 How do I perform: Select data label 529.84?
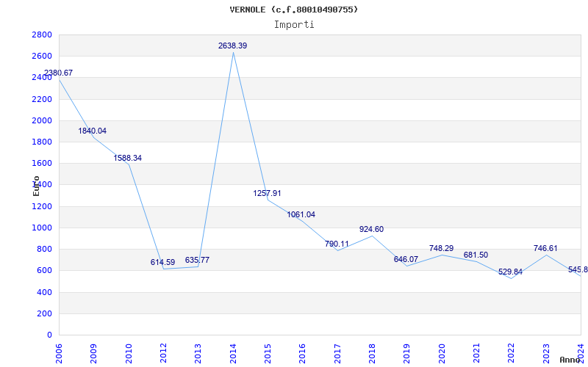tap(510, 272)
